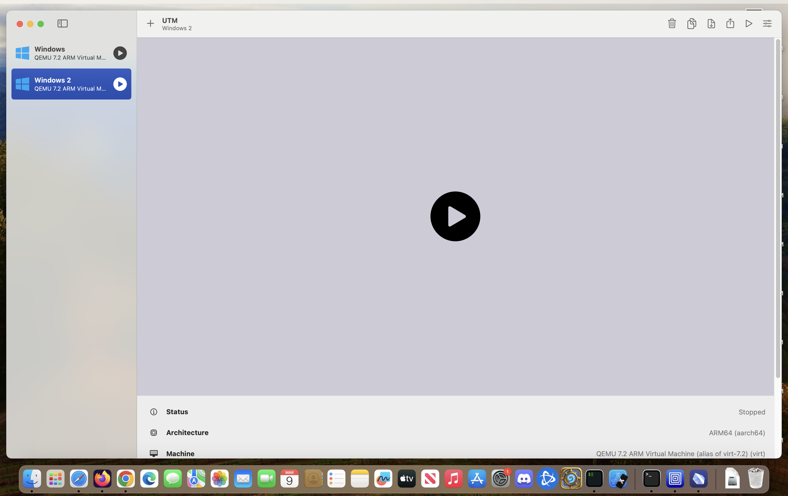Start Windows 2 from its sidebar play button
Image resolution: width=788 pixels, height=496 pixels.
[120, 84]
